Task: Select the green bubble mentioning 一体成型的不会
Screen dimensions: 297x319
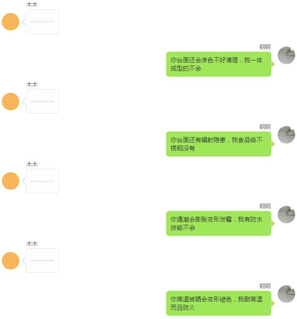Action: 219,64
